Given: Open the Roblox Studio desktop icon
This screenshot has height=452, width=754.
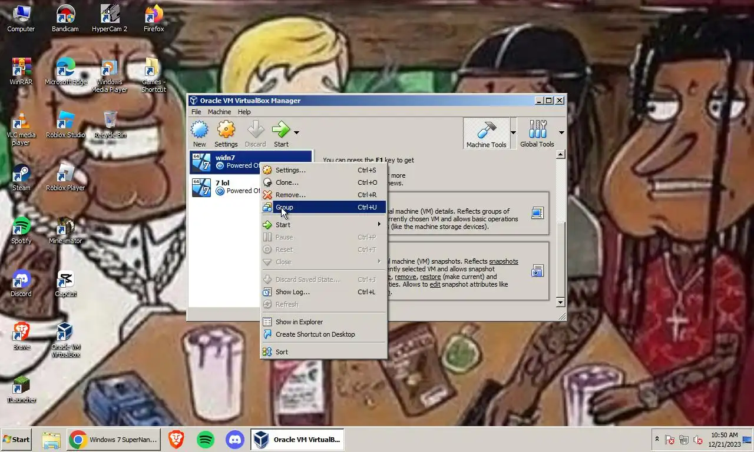Looking at the screenshot, I should click(65, 124).
